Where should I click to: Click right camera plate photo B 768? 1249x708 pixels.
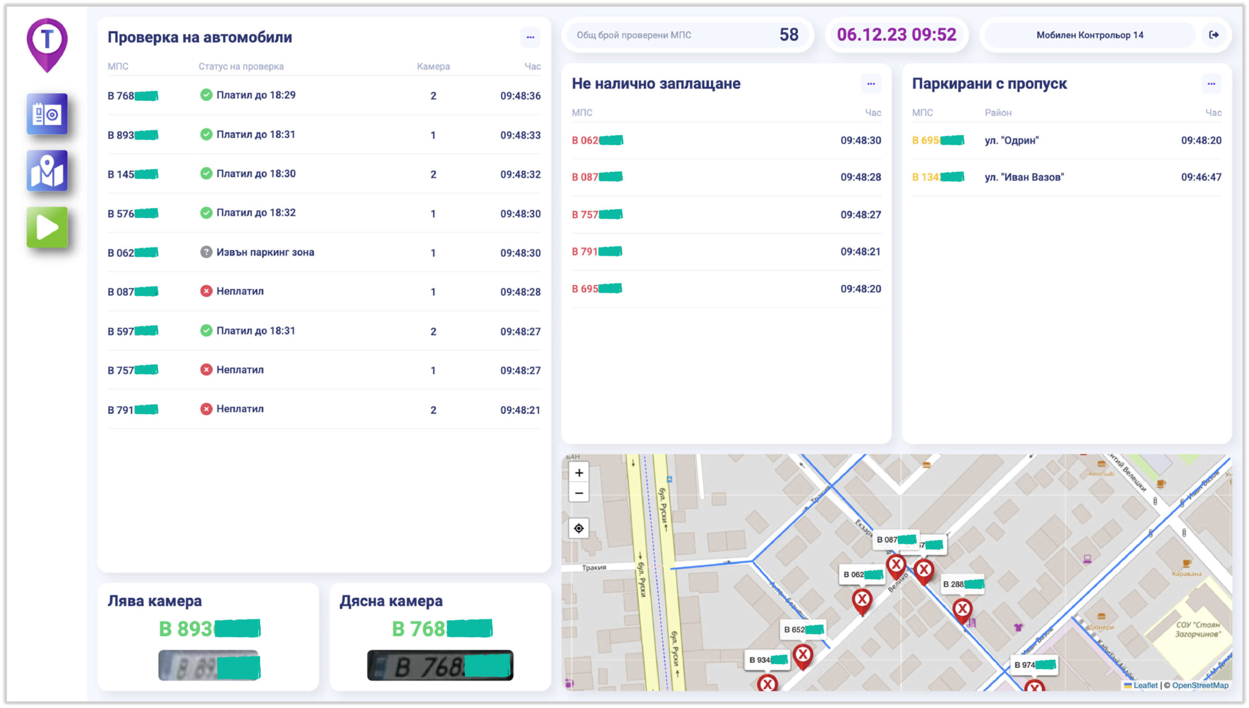pos(440,665)
